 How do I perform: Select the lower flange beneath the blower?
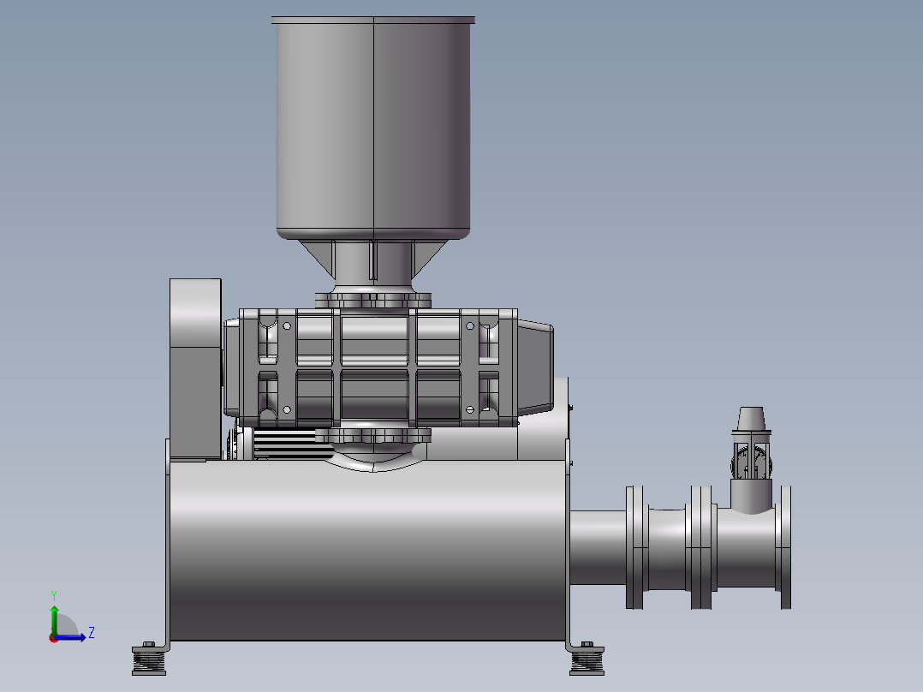(x=373, y=436)
